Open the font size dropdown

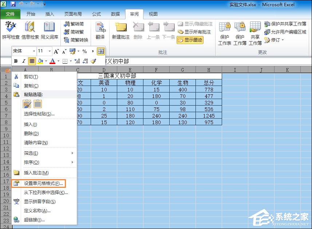50,51
